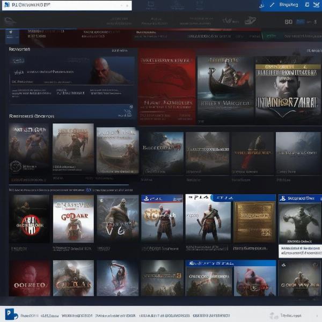
Task: Open the dots menu at the bottom bar's right end
Action: coord(317,316)
